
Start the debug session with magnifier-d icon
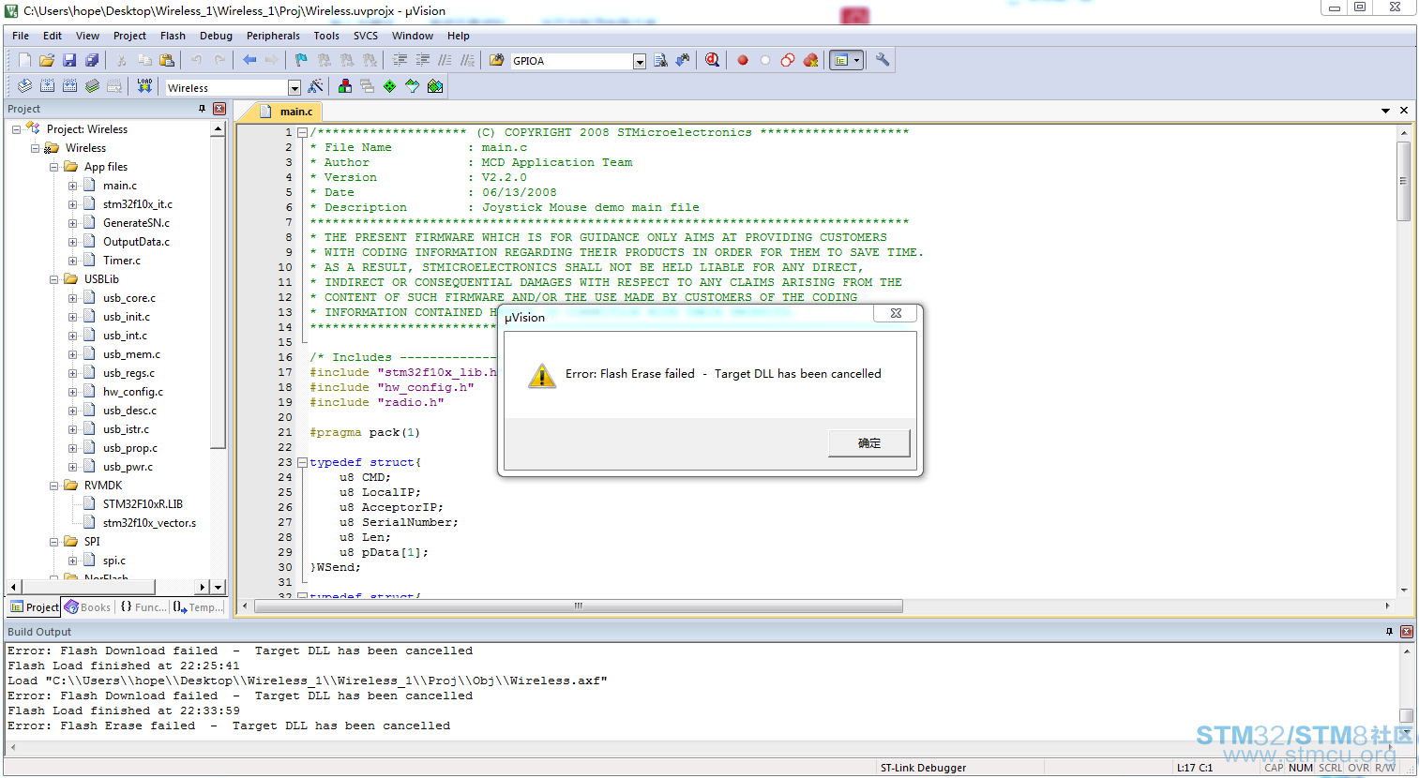(x=713, y=60)
